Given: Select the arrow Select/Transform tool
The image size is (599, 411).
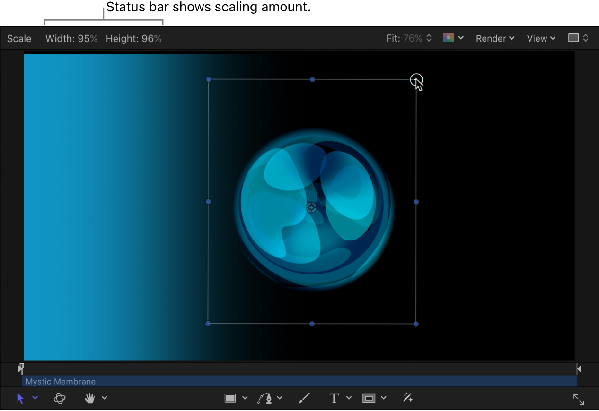Looking at the screenshot, I should tap(20, 398).
